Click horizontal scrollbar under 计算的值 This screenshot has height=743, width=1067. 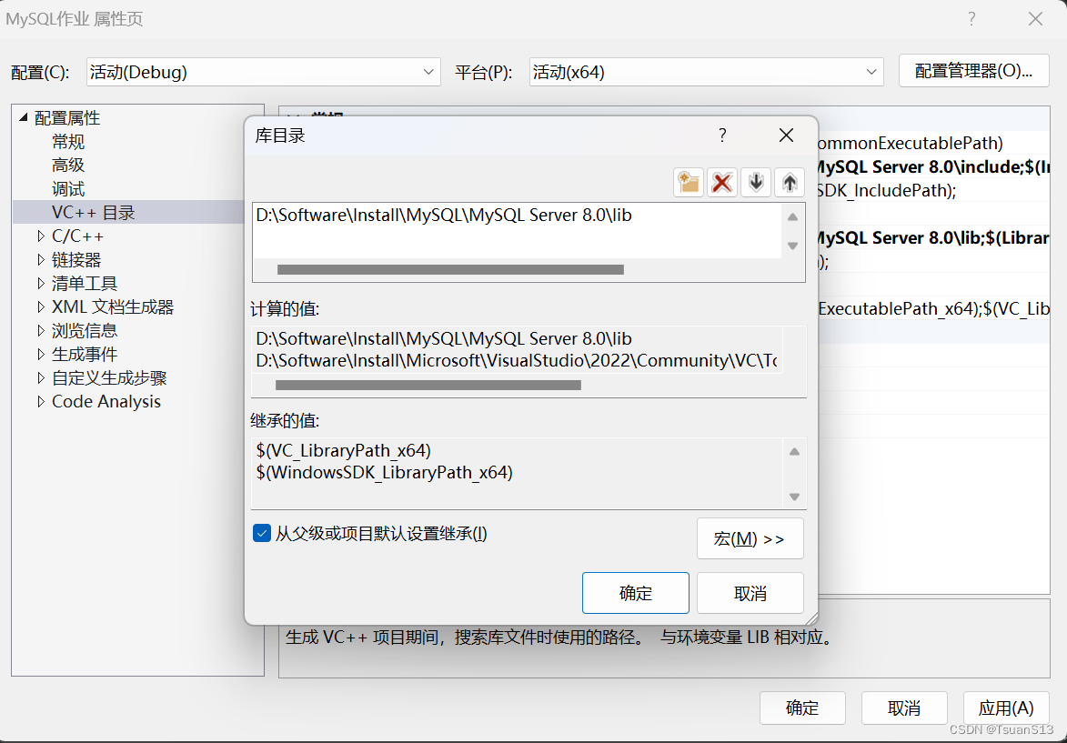pos(428,385)
